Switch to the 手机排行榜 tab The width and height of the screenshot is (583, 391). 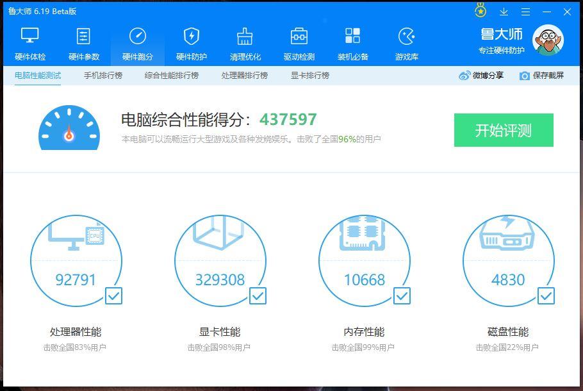pyautogui.click(x=103, y=76)
